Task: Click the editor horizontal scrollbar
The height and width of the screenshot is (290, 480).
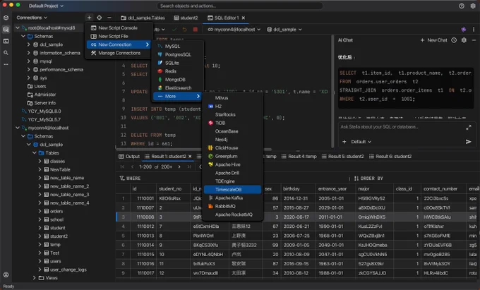Action: [x=193, y=150]
